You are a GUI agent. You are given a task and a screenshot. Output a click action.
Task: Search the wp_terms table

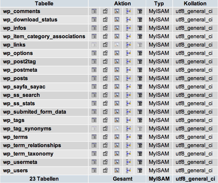pos(117,137)
